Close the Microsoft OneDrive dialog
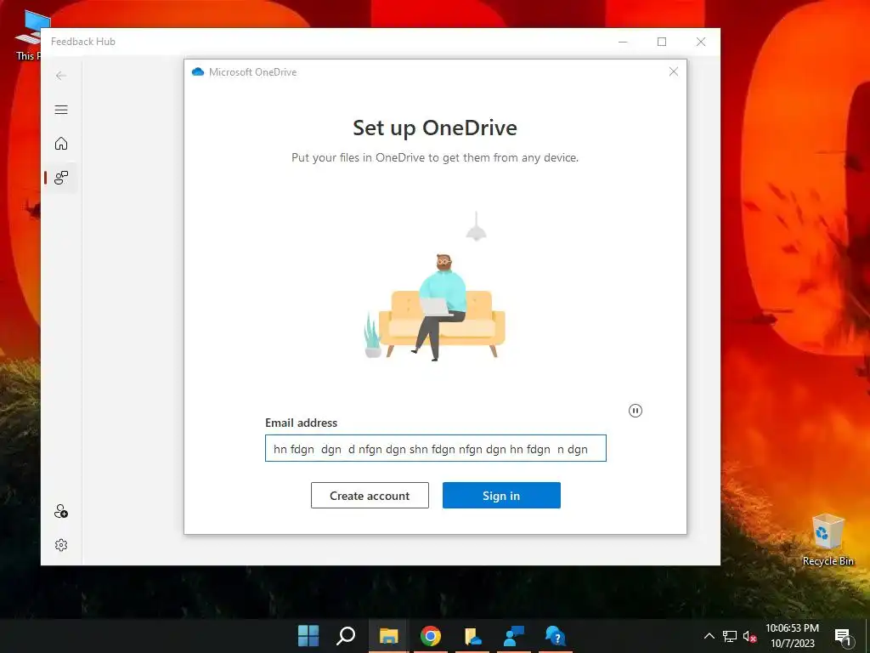 674,71
